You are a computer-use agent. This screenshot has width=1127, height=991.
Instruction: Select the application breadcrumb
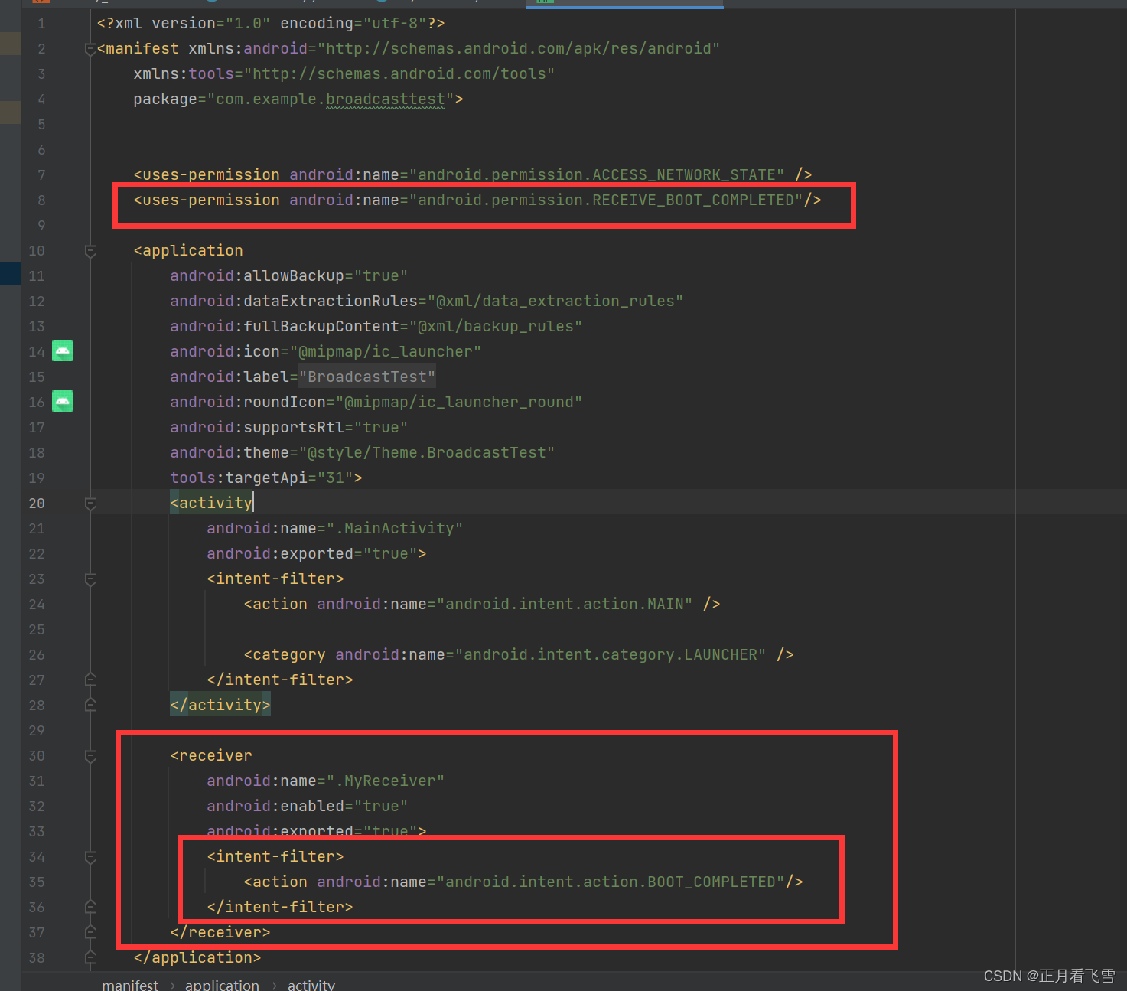point(222,985)
